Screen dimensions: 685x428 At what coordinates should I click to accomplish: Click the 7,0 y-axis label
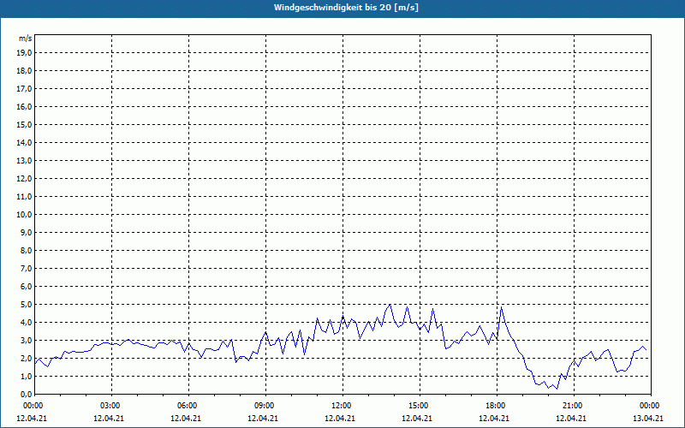pos(27,269)
